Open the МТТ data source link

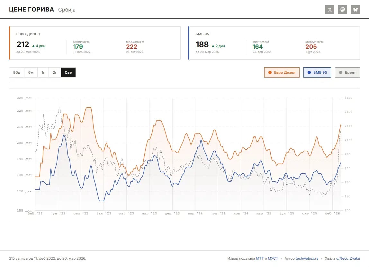[x=260, y=258]
